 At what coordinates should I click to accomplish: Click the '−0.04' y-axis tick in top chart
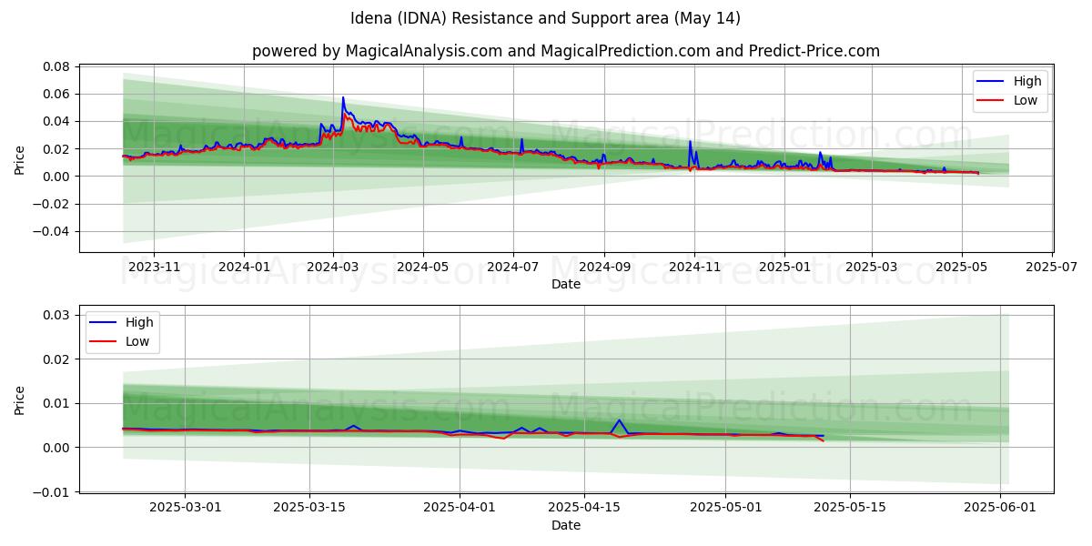pos(51,231)
